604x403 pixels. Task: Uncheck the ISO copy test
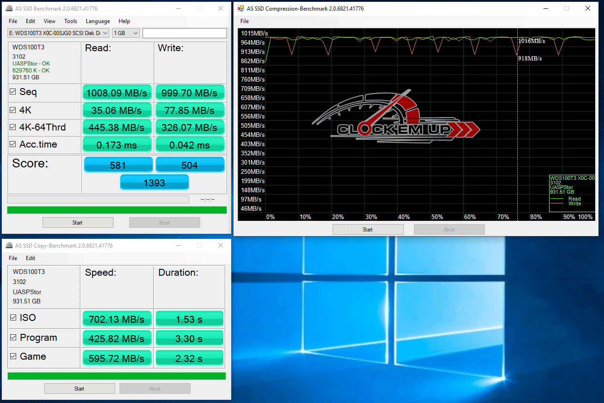click(13, 318)
